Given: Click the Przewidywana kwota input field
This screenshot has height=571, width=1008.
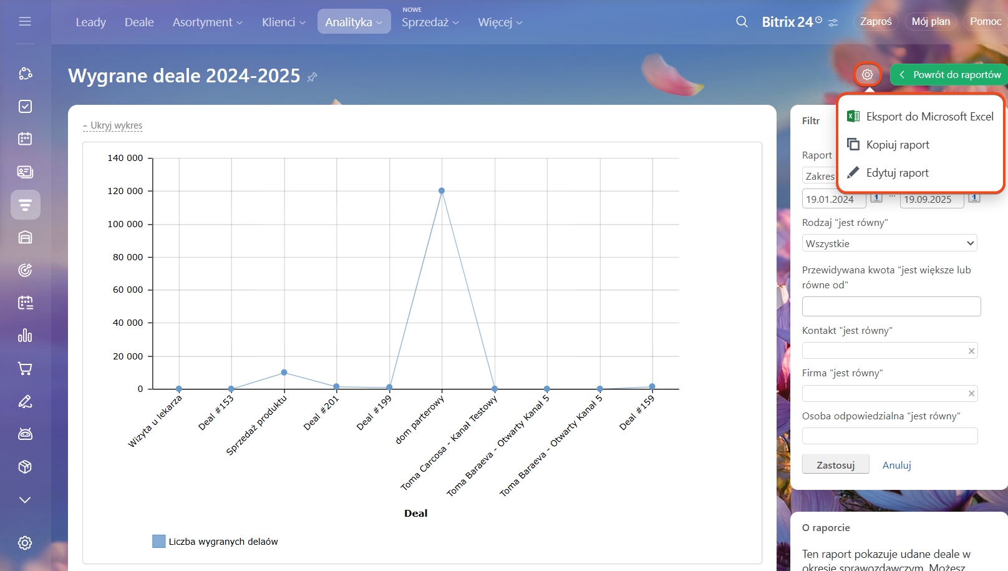Looking at the screenshot, I should pos(891,306).
